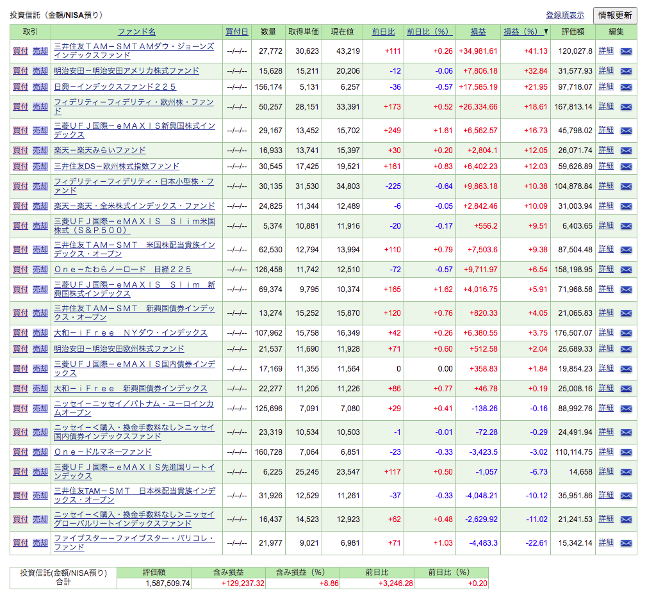The image size is (647, 595).
Task: Open fund link 日興ーインデックスファンド225
Action: pyautogui.click(x=115, y=87)
